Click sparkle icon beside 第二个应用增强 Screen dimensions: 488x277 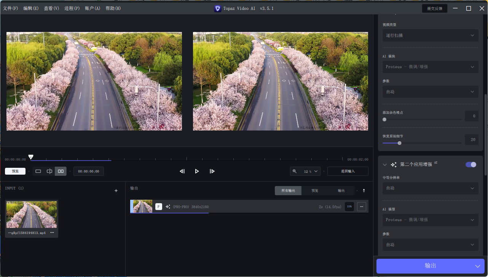click(x=394, y=165)
